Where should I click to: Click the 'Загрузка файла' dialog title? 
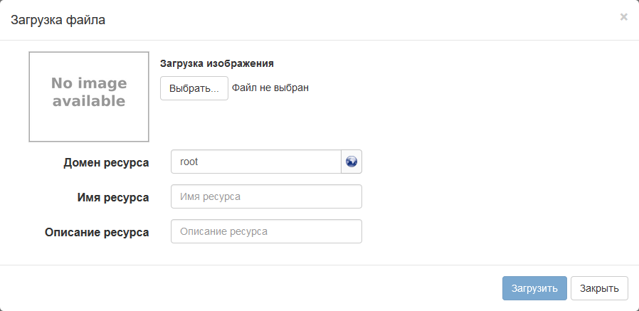click(x=58, y=20)
